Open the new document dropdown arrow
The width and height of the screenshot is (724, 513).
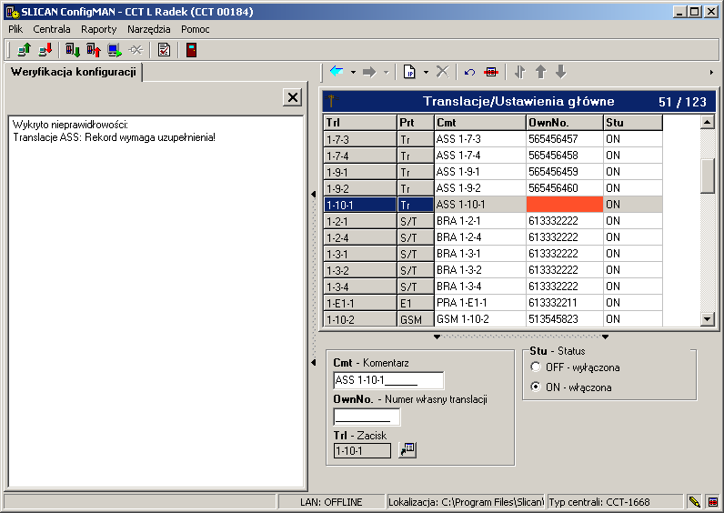[426, 73]
